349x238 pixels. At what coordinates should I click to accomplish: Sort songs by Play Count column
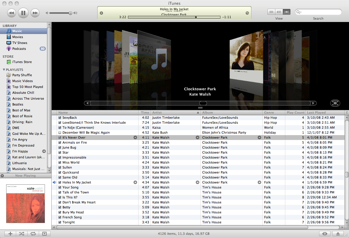295,113
